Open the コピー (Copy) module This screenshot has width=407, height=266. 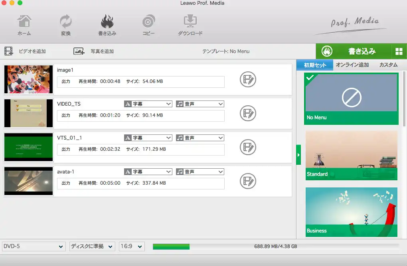148,24
